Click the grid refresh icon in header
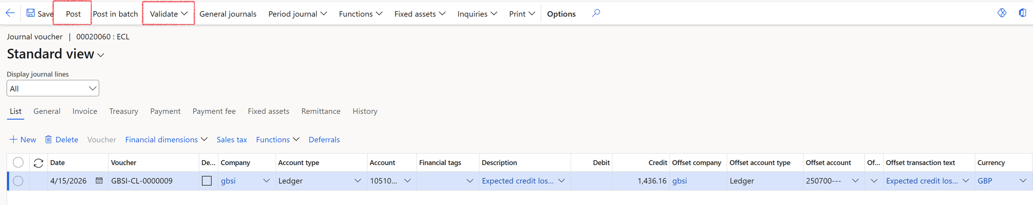Screen dimensions: 1033x205 [39, 163]
